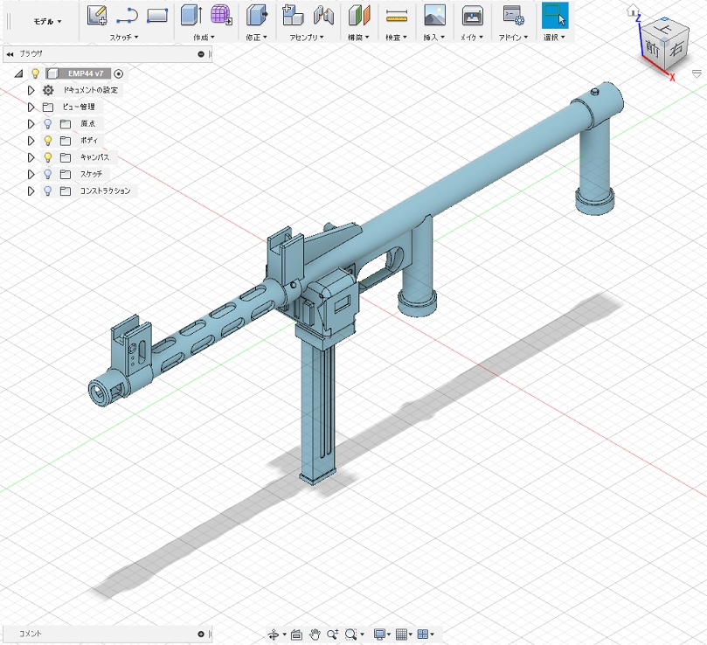Click the Orbit navigation icon
Image resolution: width=707 pixels, height=645 pixels.
274,635
